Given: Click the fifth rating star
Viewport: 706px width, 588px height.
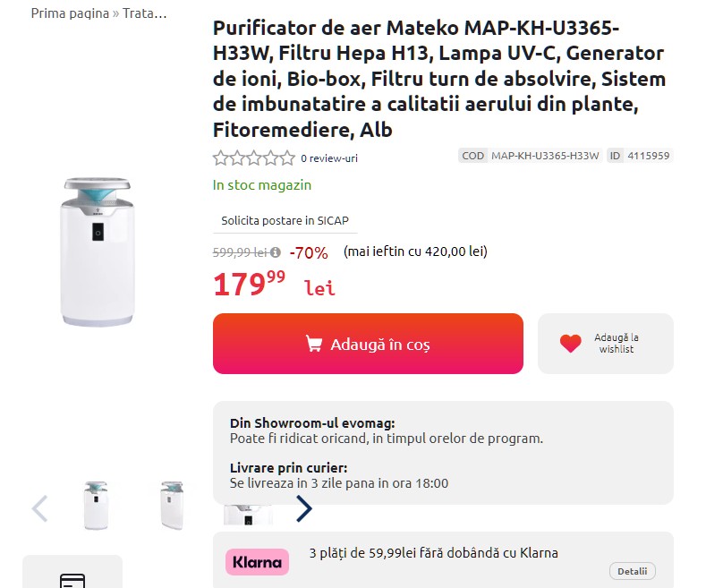Looking at the screenshot, I should coord(286,158).
